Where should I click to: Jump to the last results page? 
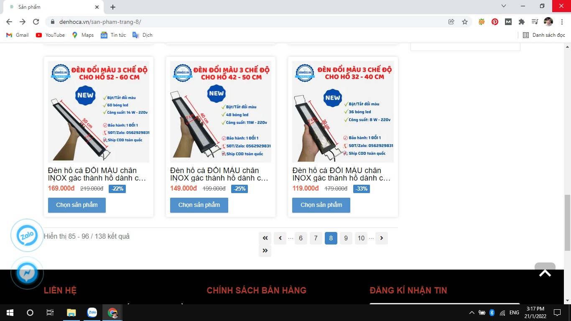[265, 251]
